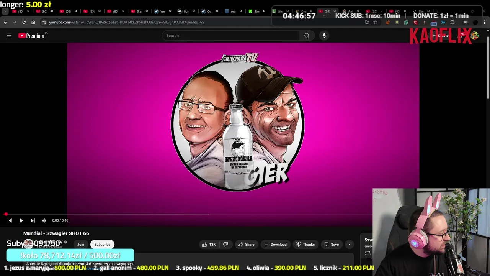Share the Mundial video
The width and height of the screenshot is (490, 276).
point(246,245)
